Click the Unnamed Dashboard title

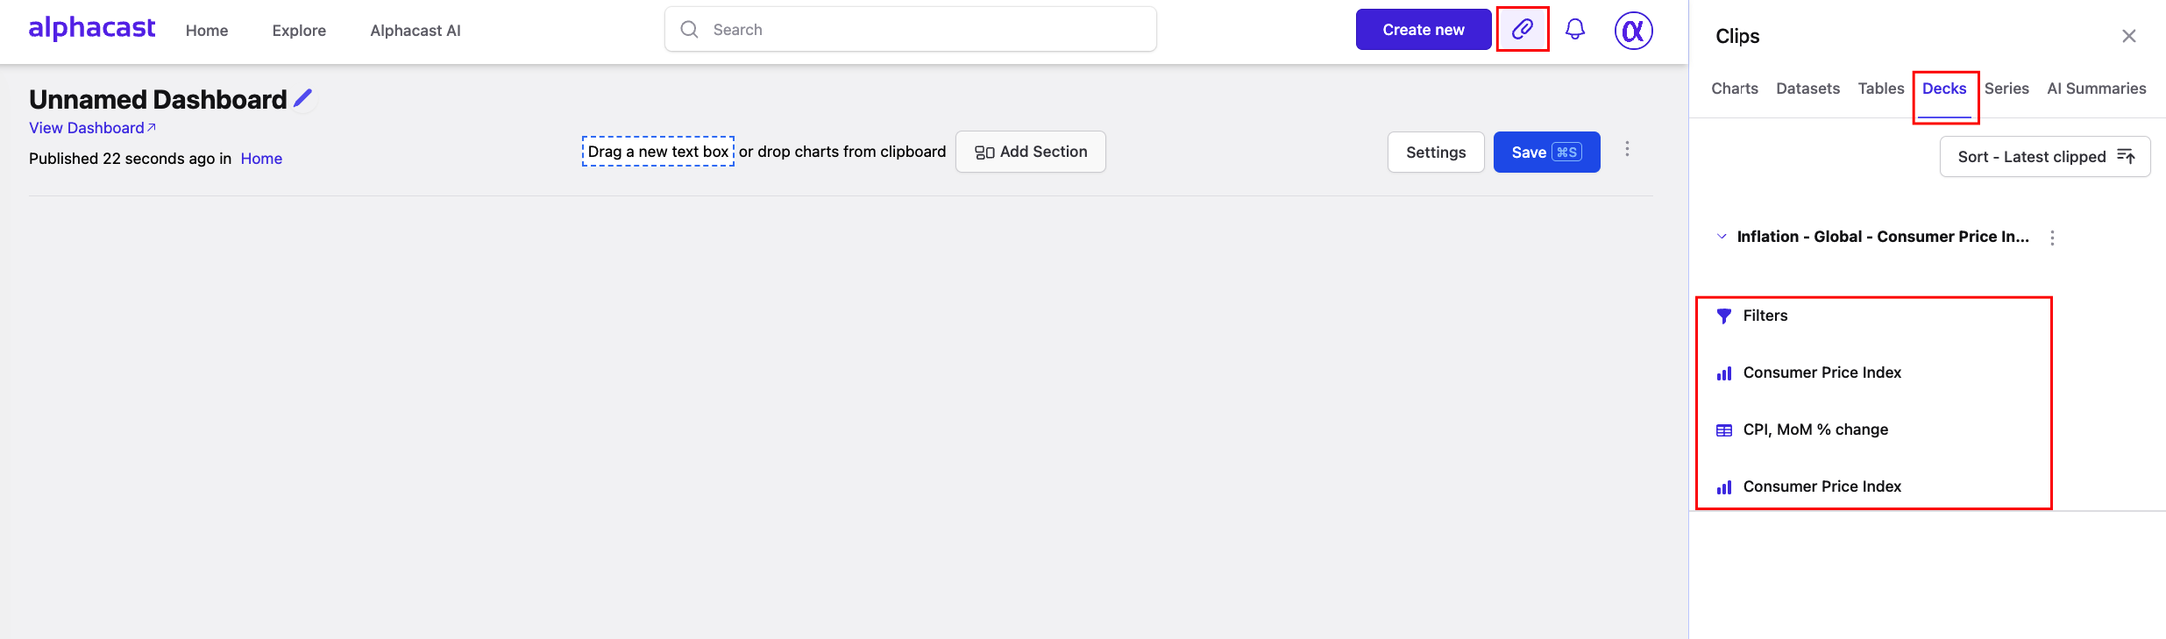point(158,99)
